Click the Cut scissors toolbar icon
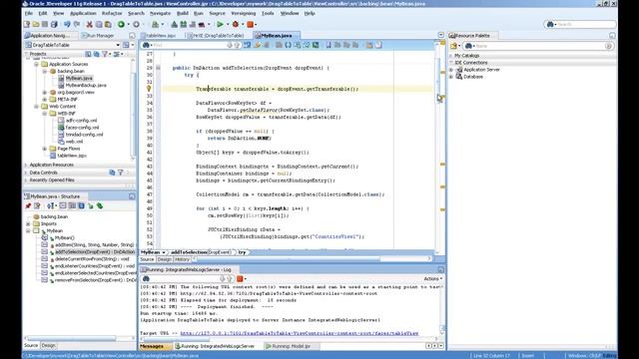Screen dimensions: 639x359 click(x=90, y=24)
